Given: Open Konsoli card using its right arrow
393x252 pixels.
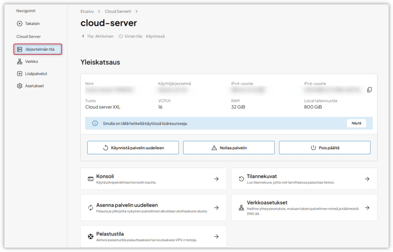Looking at the screenshot, I should tap(216, 179).
